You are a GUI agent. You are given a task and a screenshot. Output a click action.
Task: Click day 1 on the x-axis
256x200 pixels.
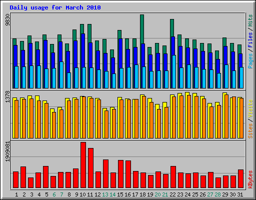click(x=16, y=194)
